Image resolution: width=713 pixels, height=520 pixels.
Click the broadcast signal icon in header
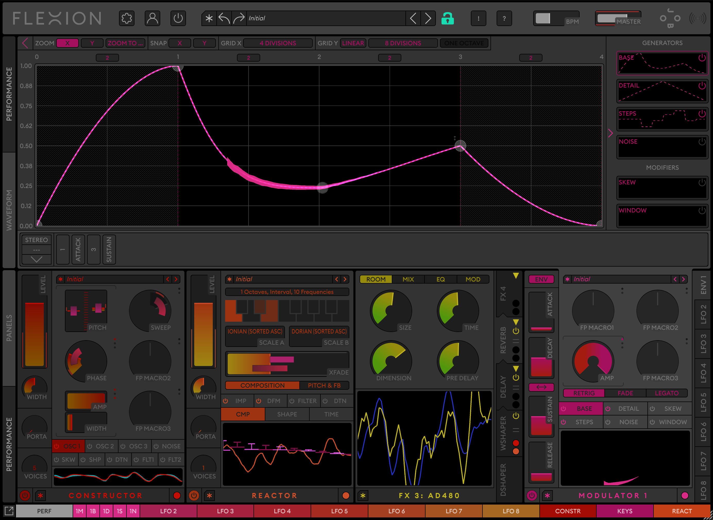(x=698, y=19)
